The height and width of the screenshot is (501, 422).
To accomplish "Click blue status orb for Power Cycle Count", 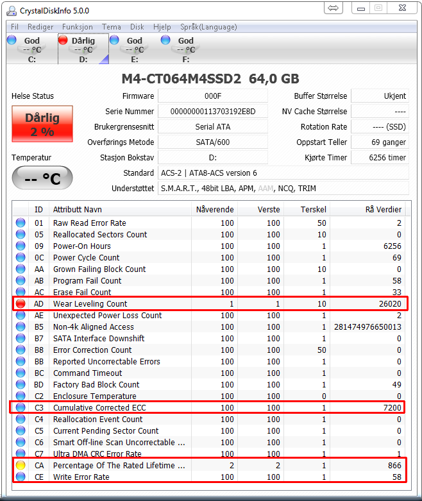I will click(x=21, y=257).
